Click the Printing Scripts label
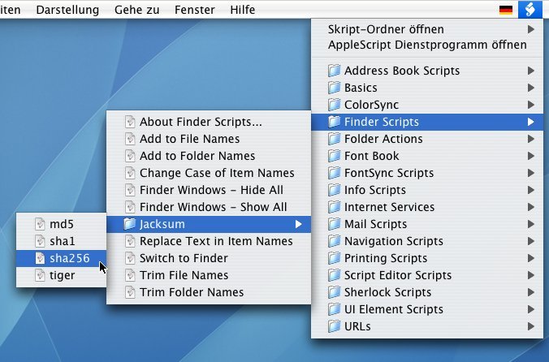This screenshot has height=362, width=549. coord(386,258)
